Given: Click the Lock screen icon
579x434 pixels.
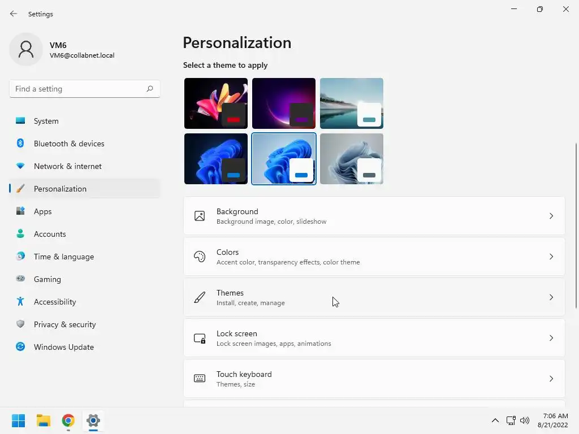Looking at the screenshot, I should [x=200, y=338].
